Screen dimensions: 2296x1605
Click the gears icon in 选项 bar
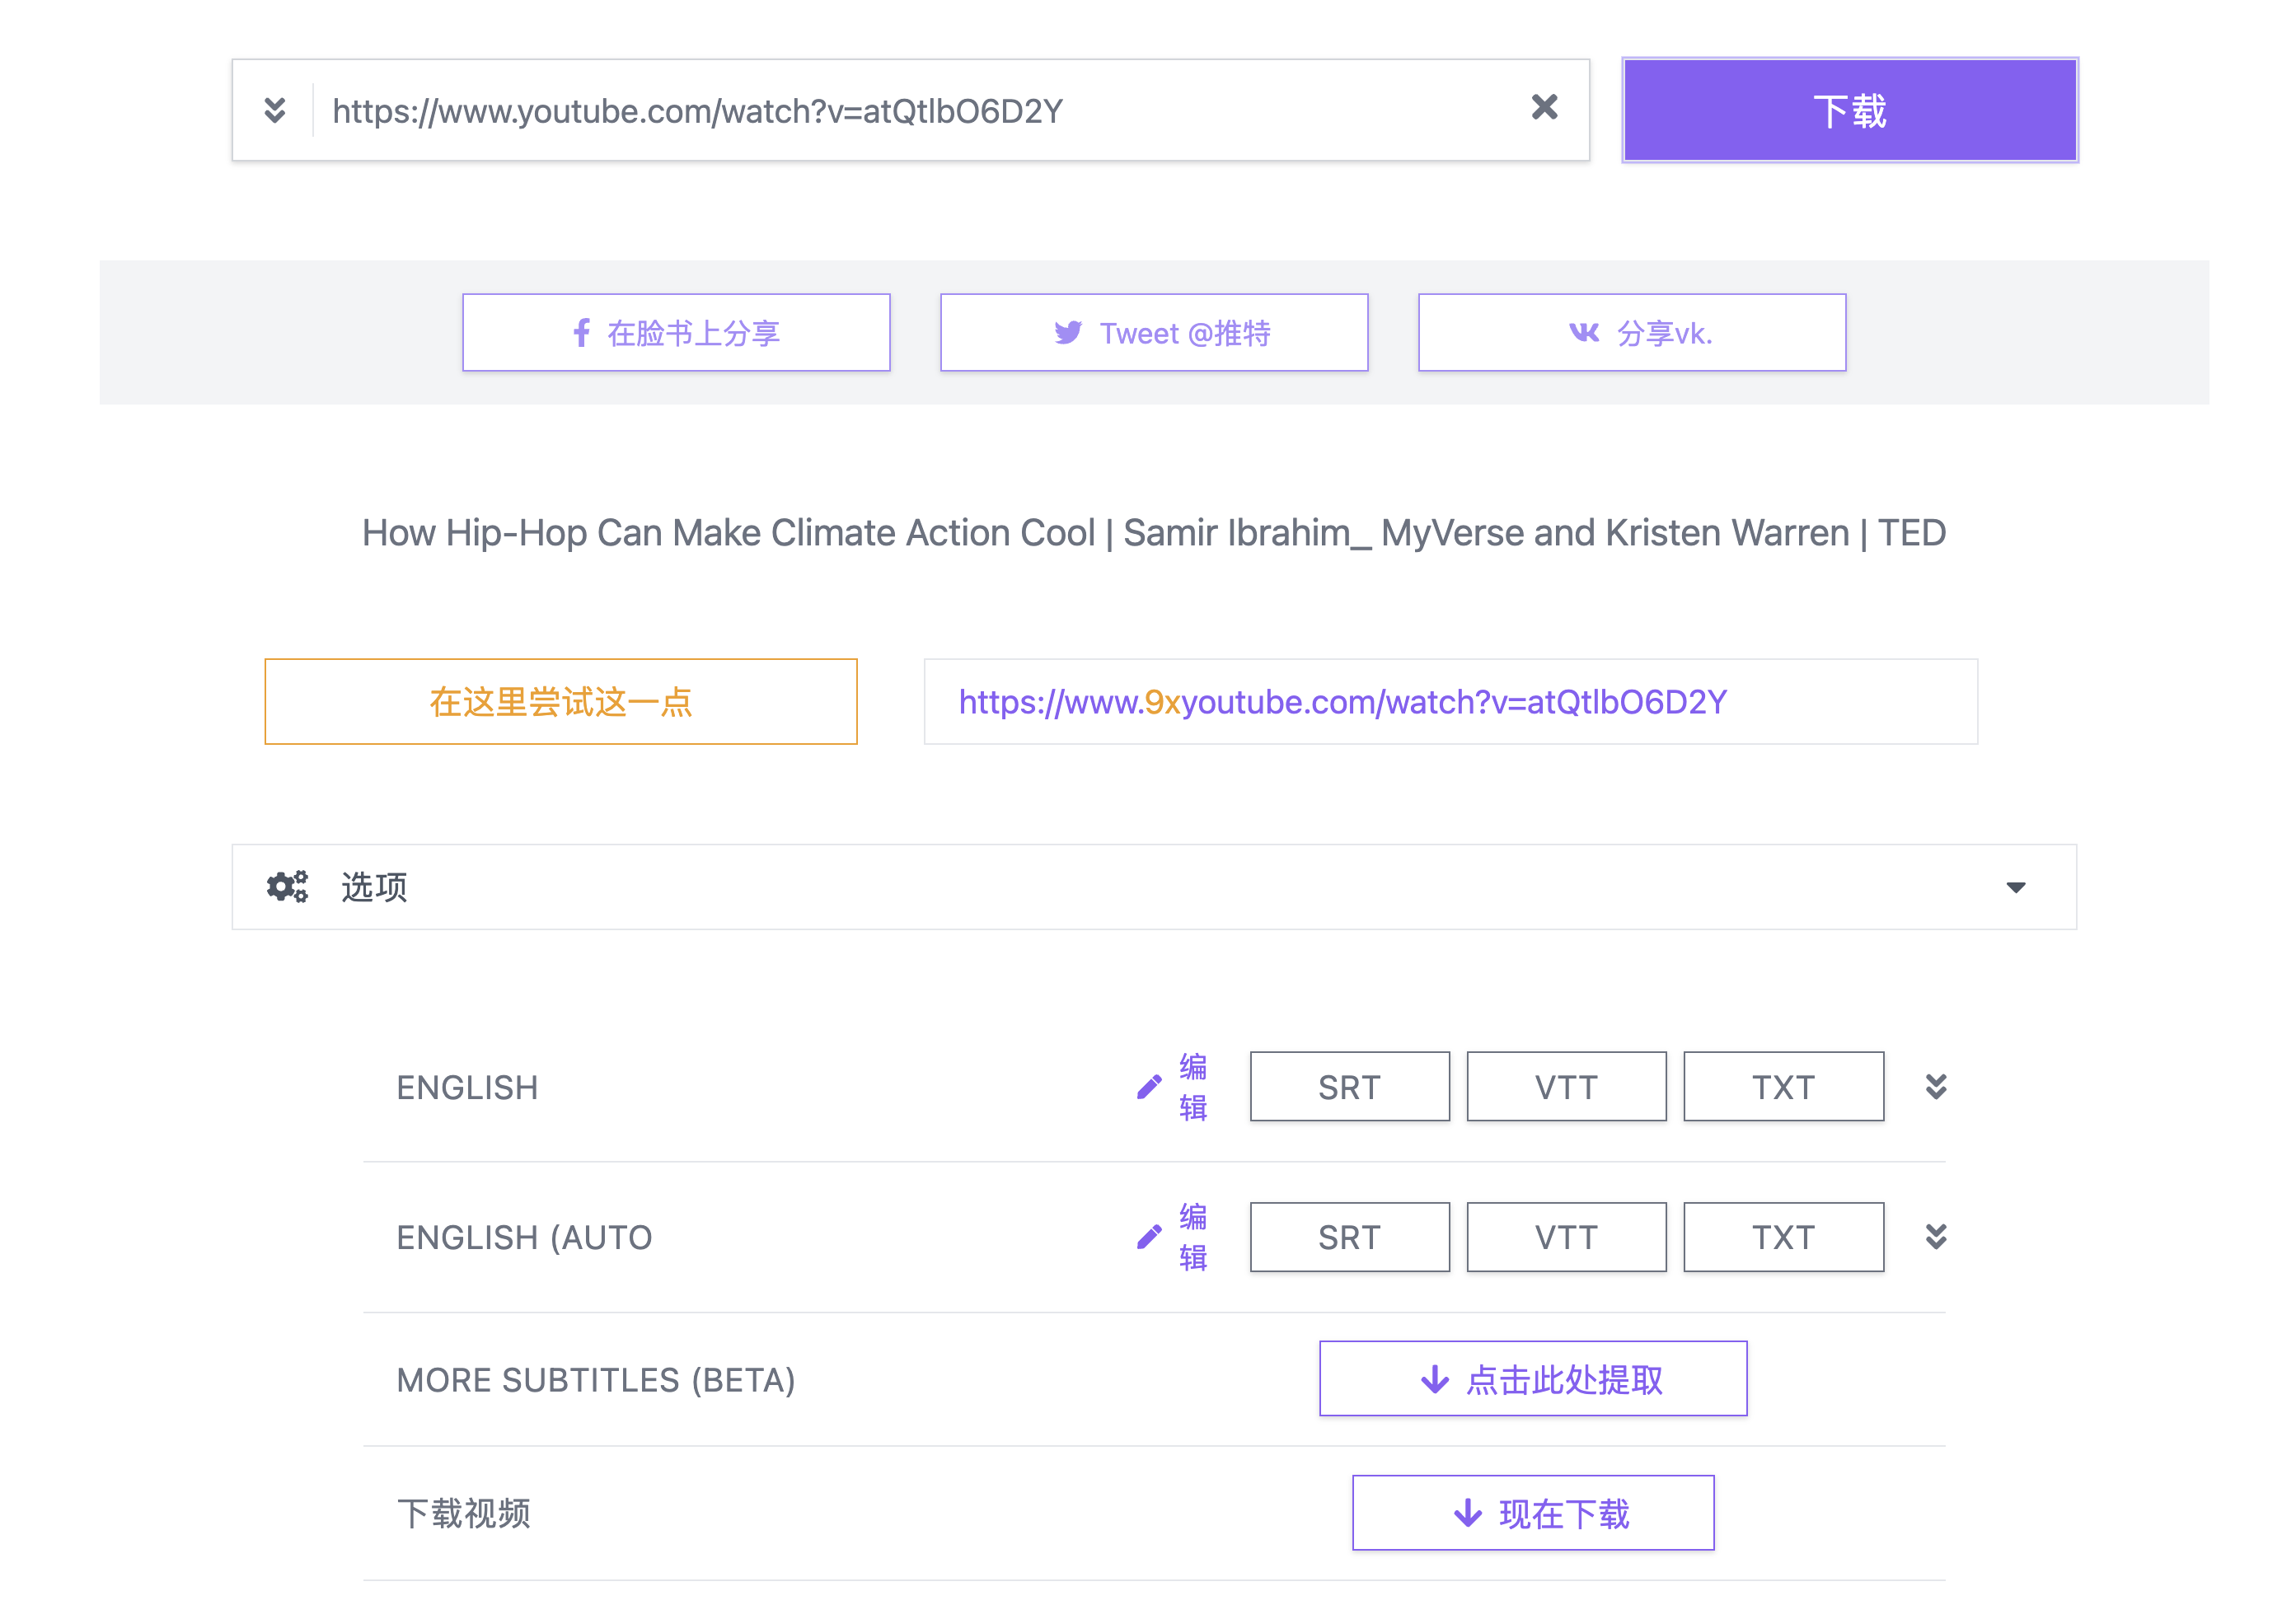[x=287, y=887]
